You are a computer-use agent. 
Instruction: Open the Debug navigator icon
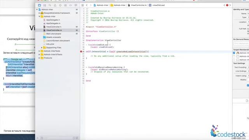65,5
